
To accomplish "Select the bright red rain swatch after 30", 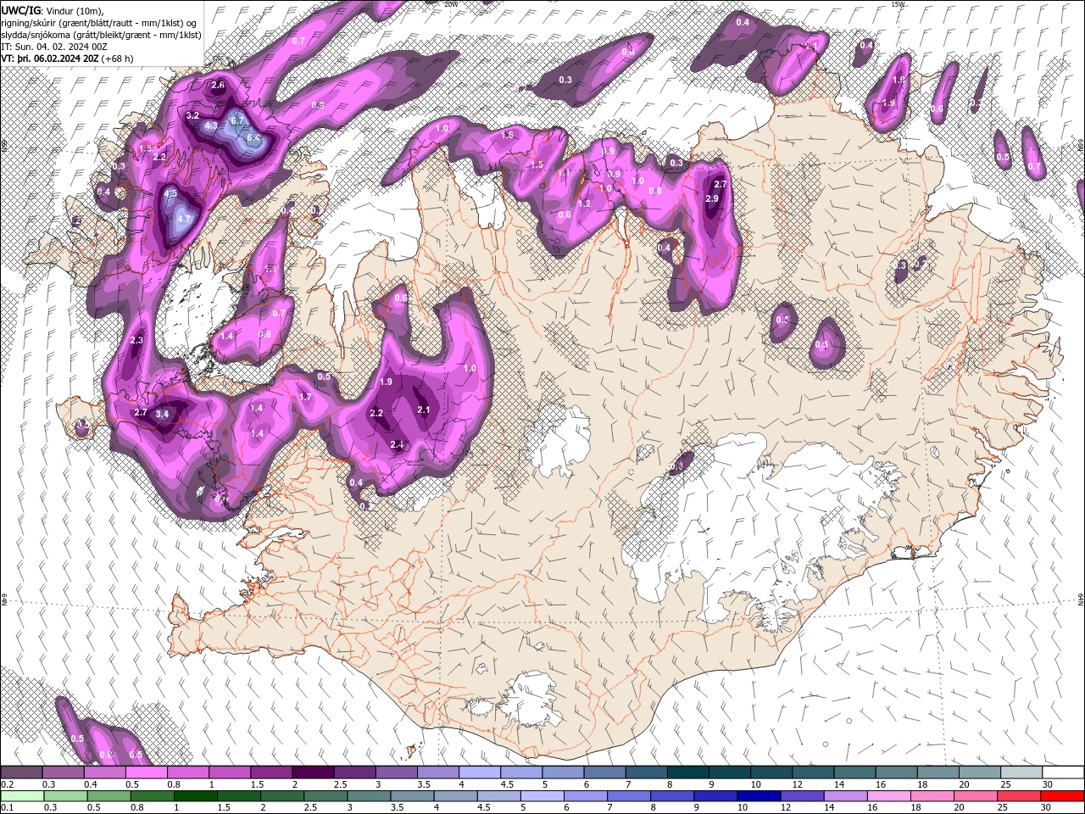I will (1063, 795).
